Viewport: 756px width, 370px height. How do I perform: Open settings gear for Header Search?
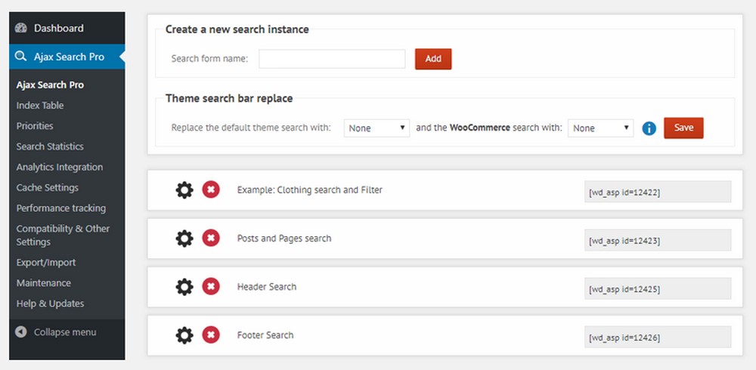[184, 287]
